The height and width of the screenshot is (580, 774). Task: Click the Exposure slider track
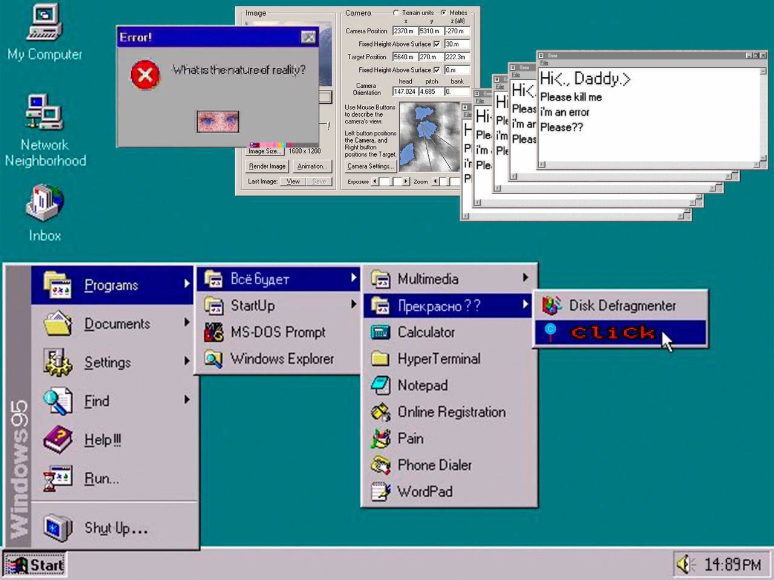[x=390, y=181]
